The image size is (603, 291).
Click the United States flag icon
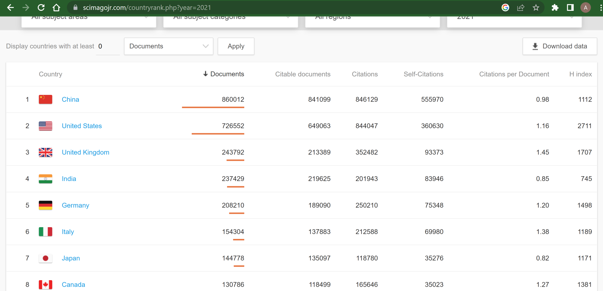(46, 126)
